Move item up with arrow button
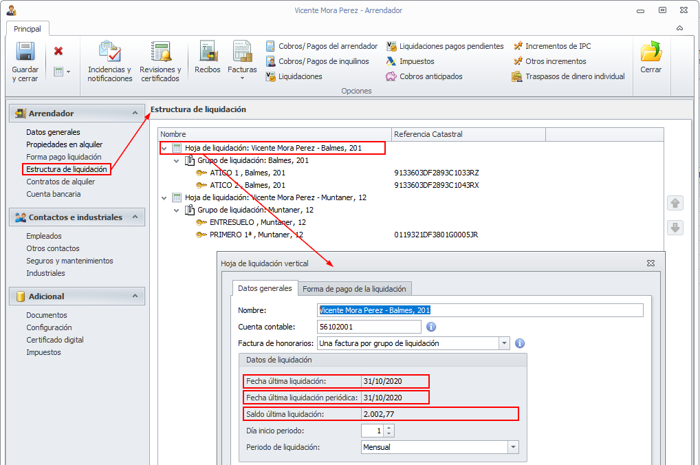The width and height of the screenshot is (700, 465). (x=675, y=204)
